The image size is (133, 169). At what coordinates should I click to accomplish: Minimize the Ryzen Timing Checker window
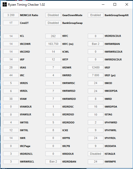pos(103,4)
